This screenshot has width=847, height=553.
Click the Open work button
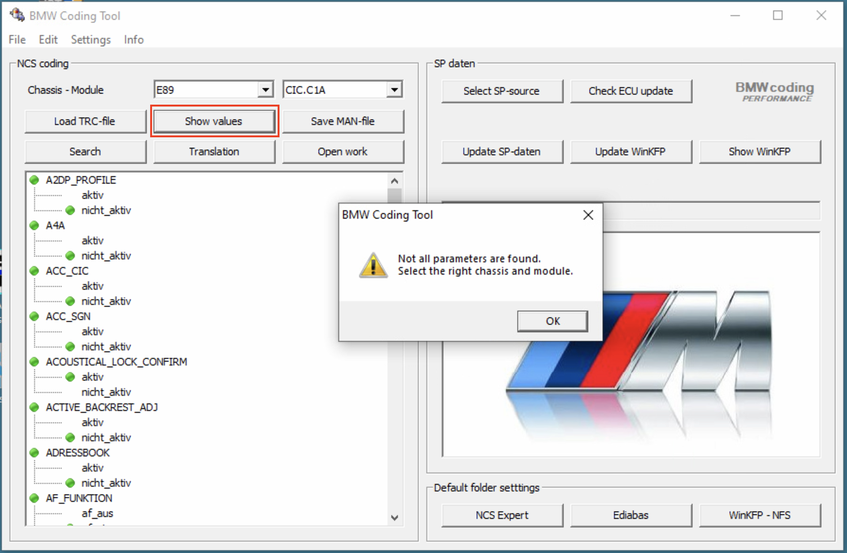click(343, 152)
